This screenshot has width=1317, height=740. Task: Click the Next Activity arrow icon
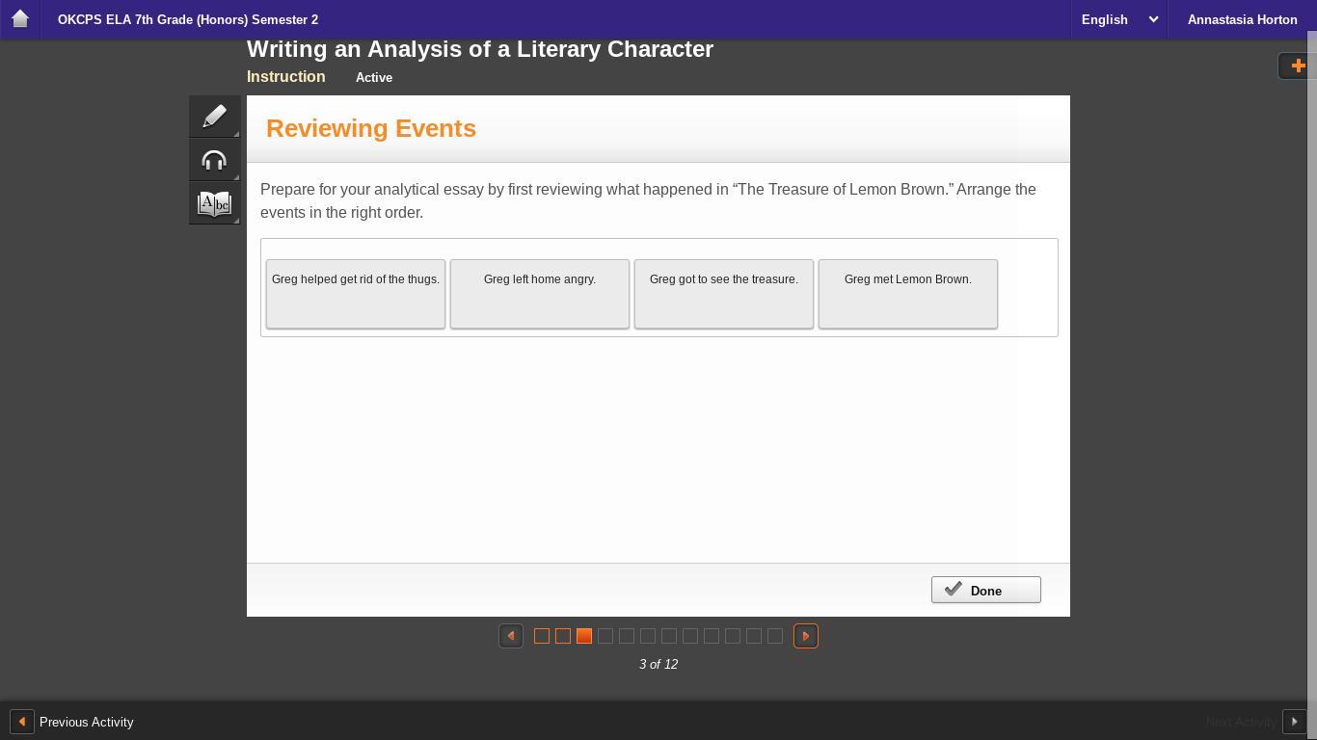(1294, 722)
